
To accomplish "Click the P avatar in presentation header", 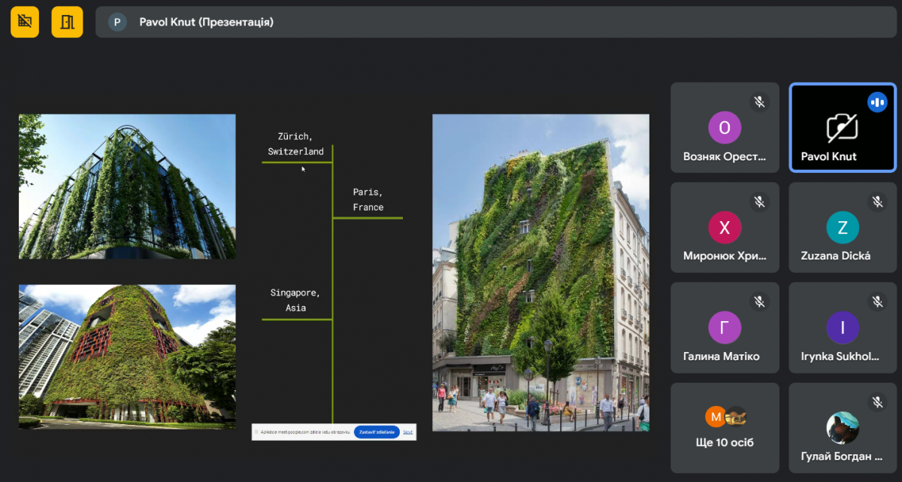I will (117, 23).
